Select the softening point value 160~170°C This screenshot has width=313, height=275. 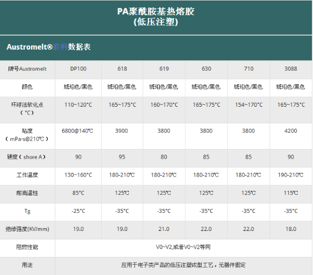point(164,105)
